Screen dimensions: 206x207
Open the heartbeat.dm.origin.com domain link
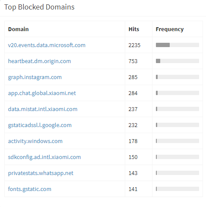(x=39, y=61)
